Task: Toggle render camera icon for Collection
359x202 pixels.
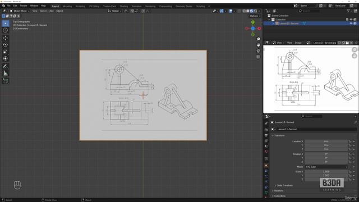Action: pos(355,20)
